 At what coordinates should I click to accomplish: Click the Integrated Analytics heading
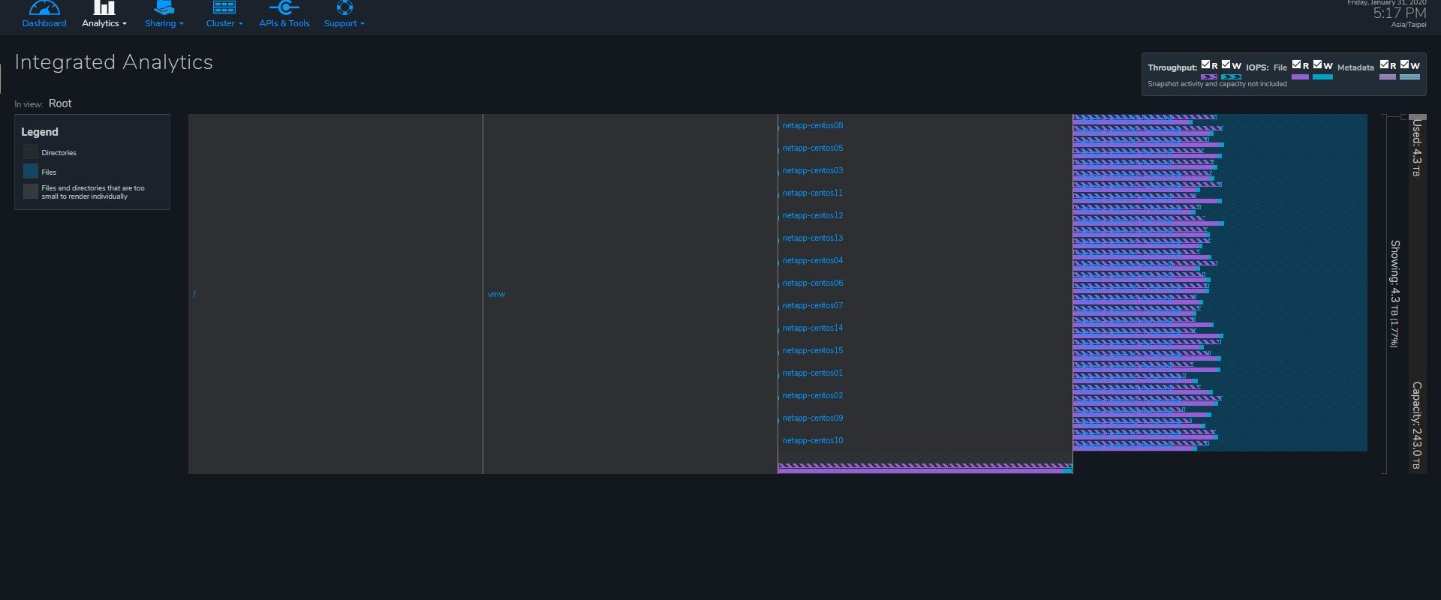(x=113, y=61)
